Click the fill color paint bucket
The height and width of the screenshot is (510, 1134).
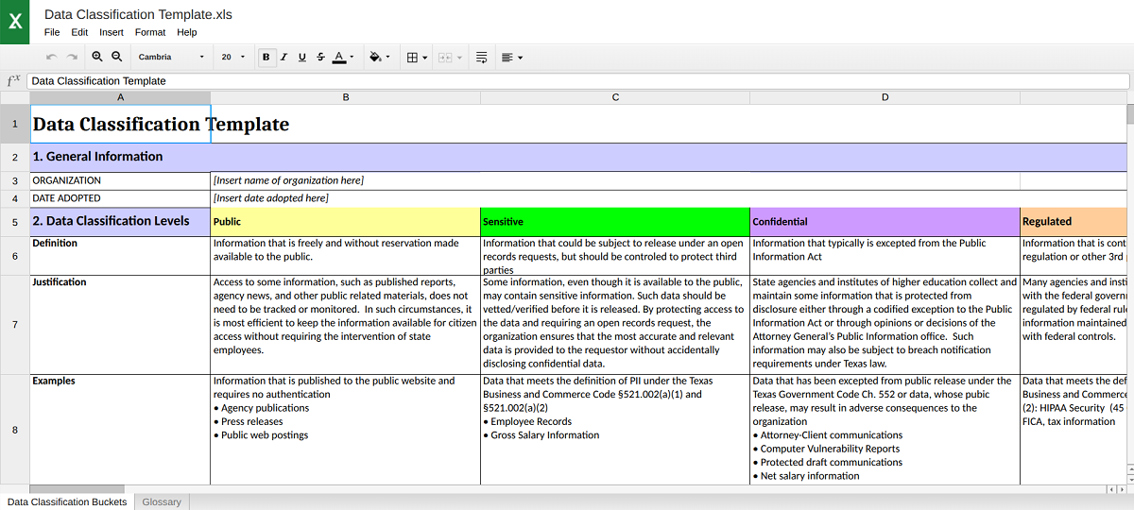[375, 58]
